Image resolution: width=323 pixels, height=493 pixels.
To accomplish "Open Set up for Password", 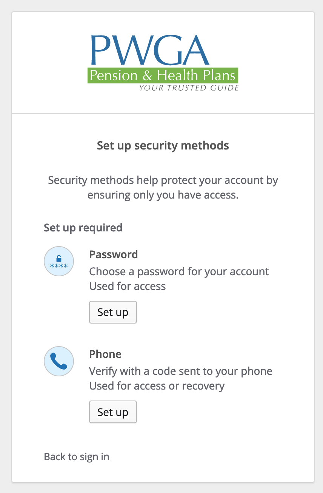I will coord(113,312).
